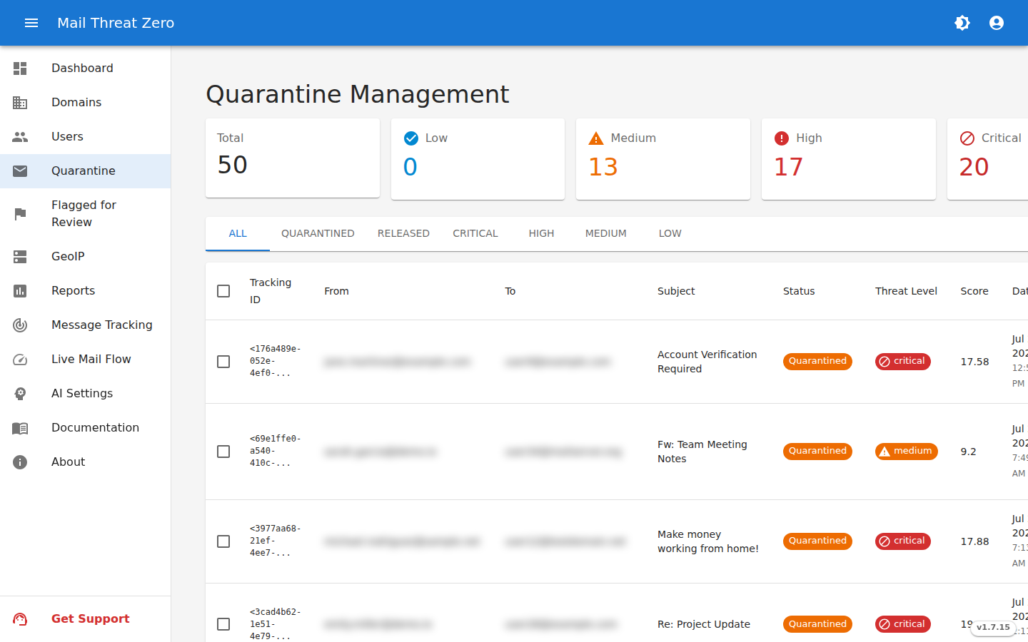The height and width of the screenshot is (642, 1028).
Task: Click the Get Support headset icon
Action: click(20, 619)
